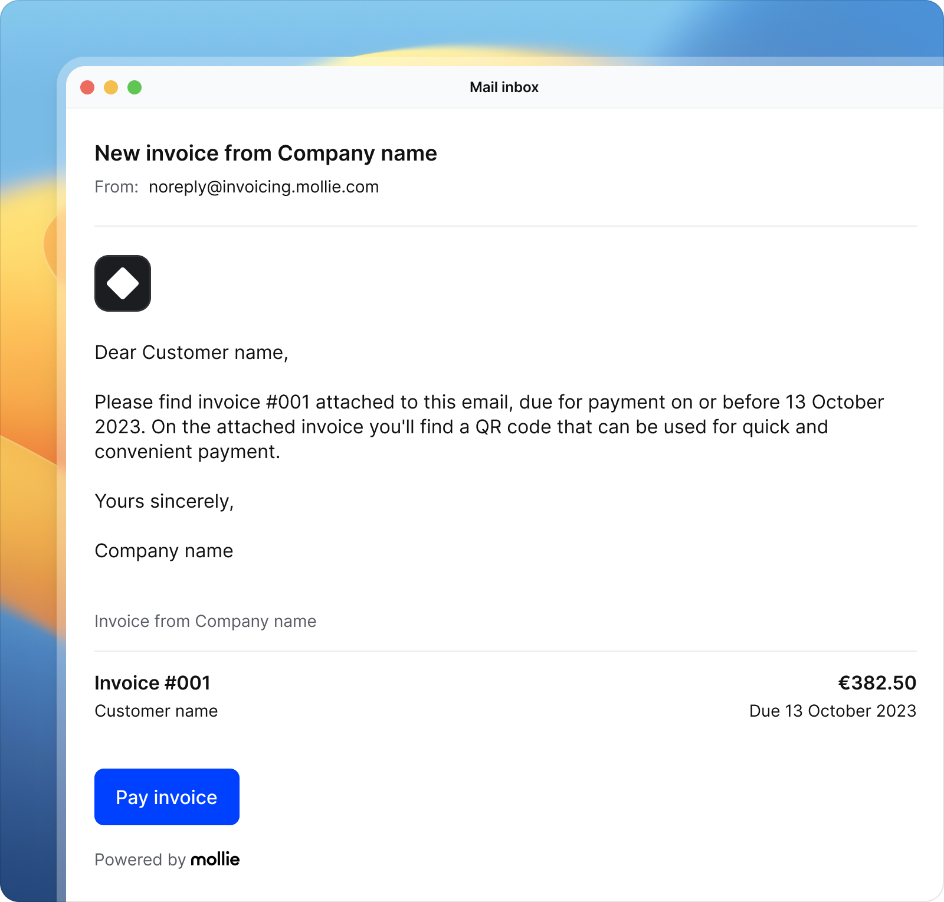Click the 'From:' label
This screenshot has height=902, width=944.
pyautogui.click(x=116, y=187)
